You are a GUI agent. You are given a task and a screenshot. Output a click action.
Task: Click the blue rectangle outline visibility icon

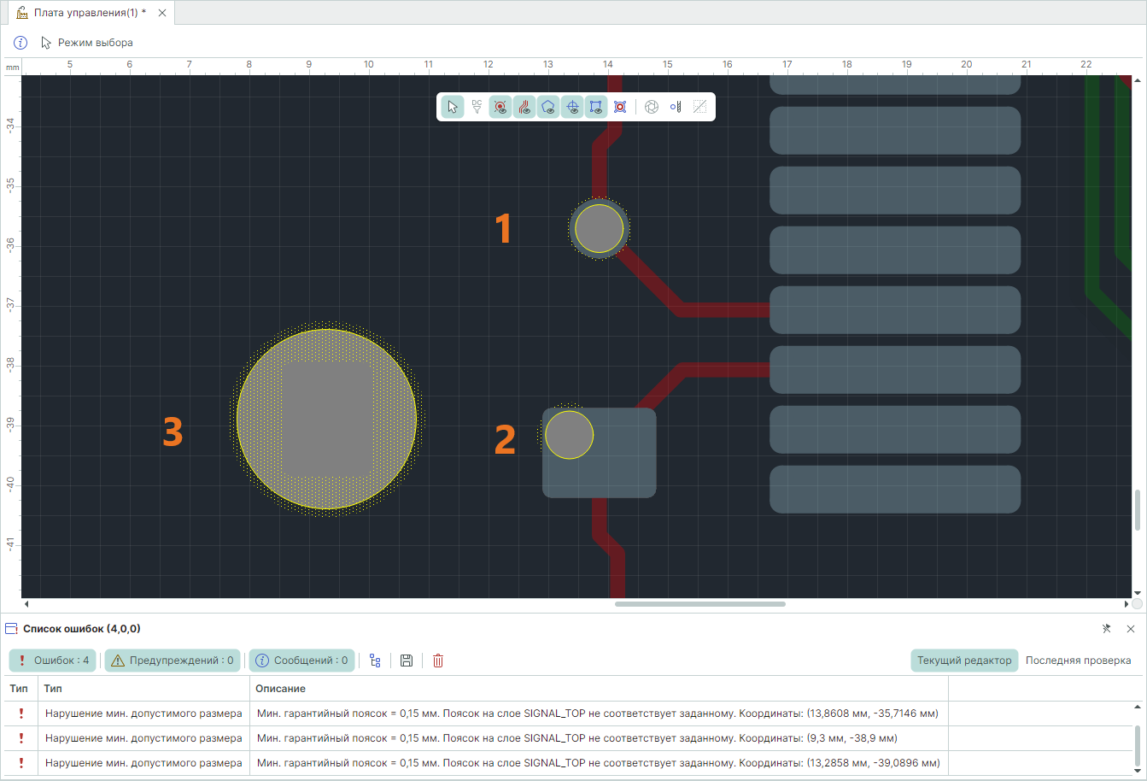596,107
